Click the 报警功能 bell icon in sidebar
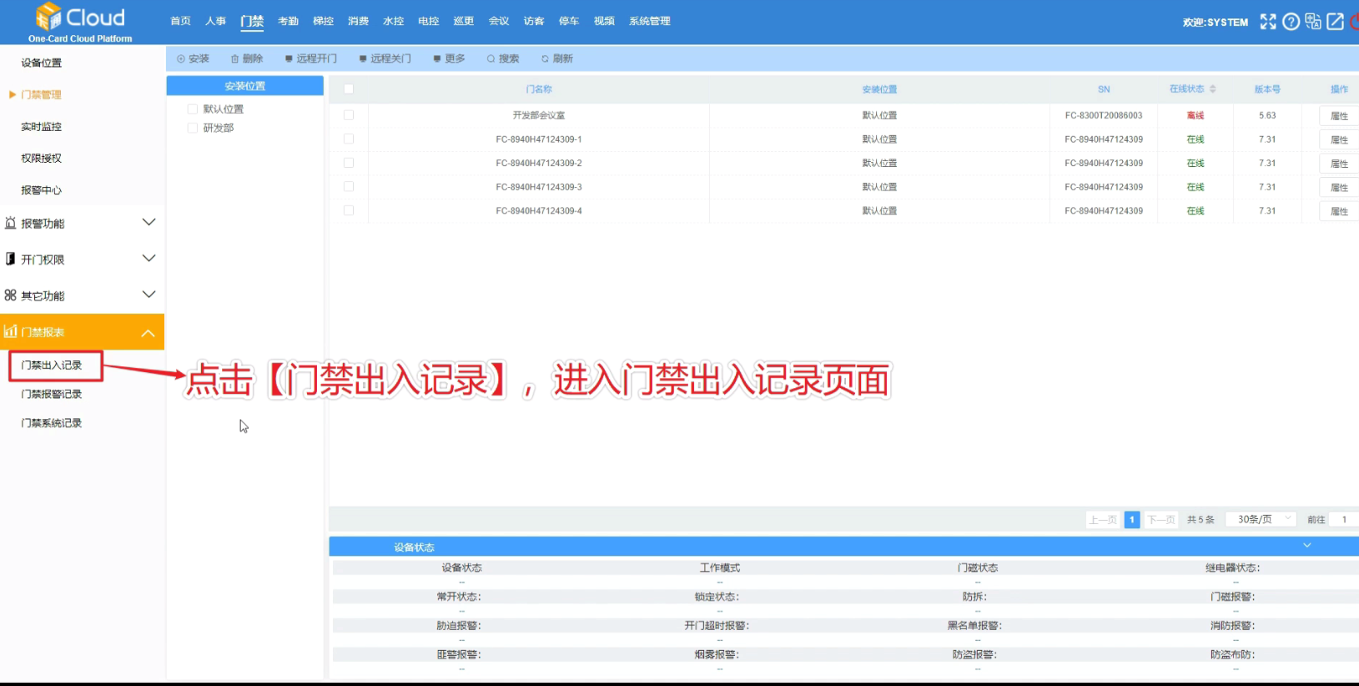1359x686 pixels. [10, 223]
